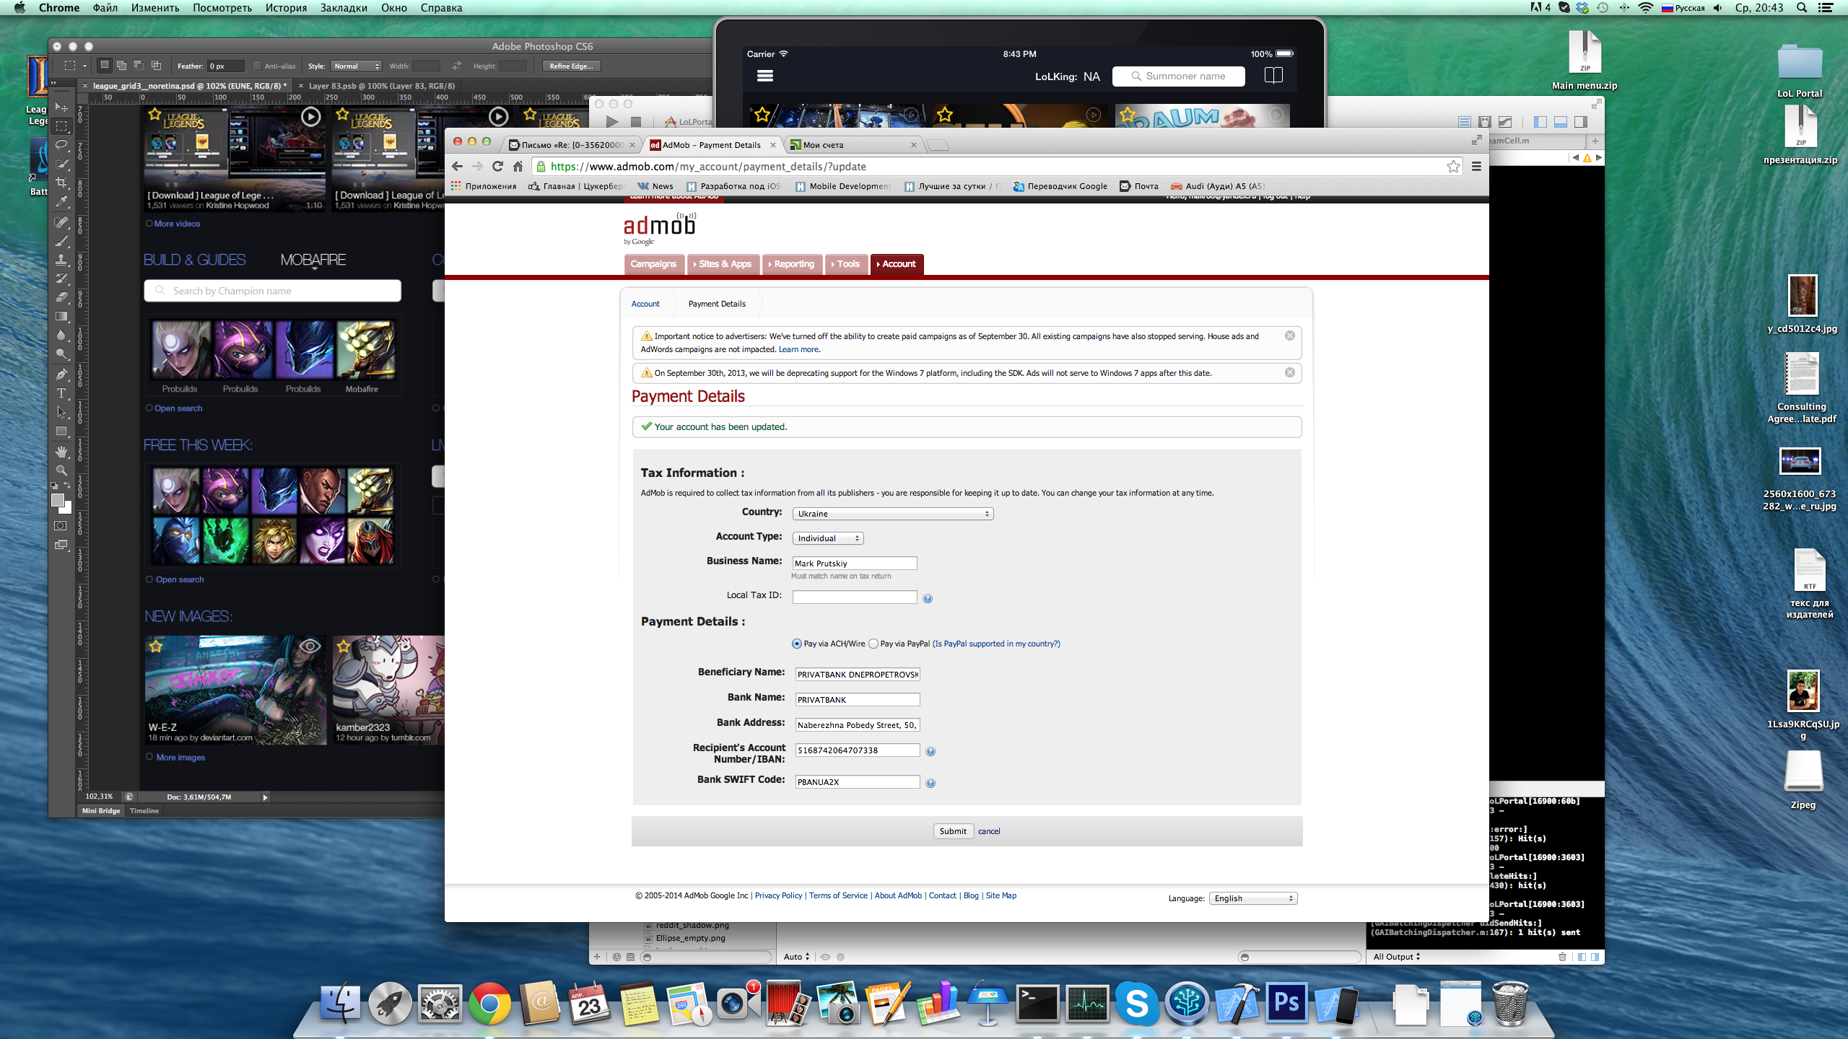Select the Clone Stamp tool

pos(61,260)
